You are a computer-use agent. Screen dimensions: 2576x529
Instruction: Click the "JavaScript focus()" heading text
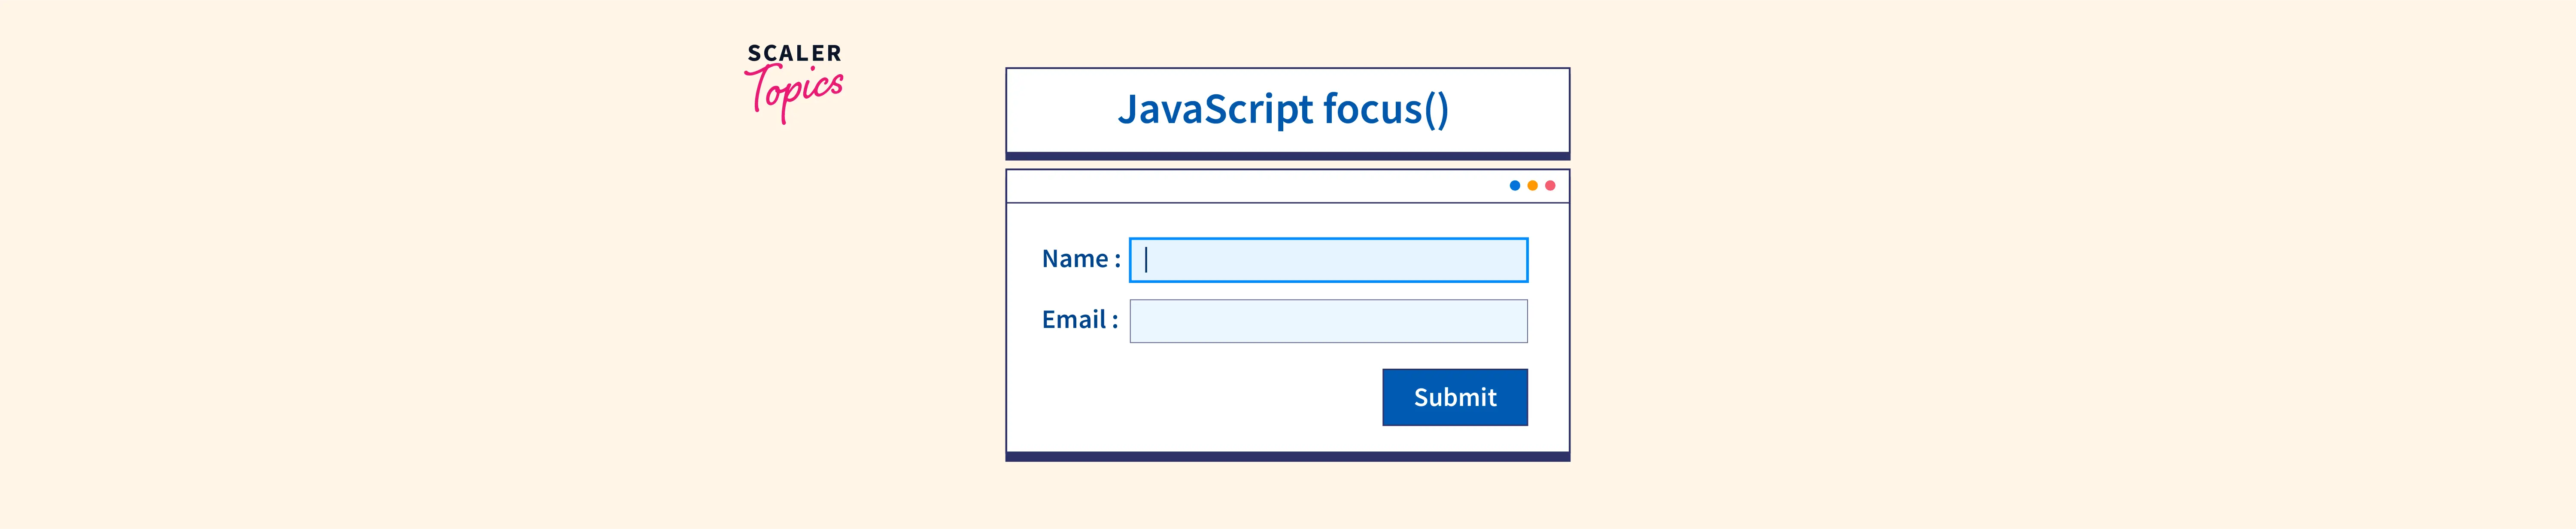pyautogui.click(x=1283, y=109)
